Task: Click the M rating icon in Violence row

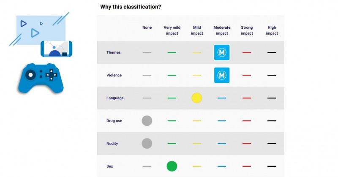Action: [x=222, y=75]
